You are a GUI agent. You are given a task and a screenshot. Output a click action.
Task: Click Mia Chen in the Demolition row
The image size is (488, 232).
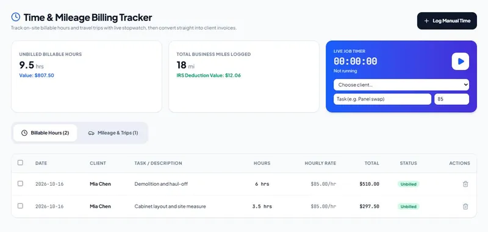point(100,184)
